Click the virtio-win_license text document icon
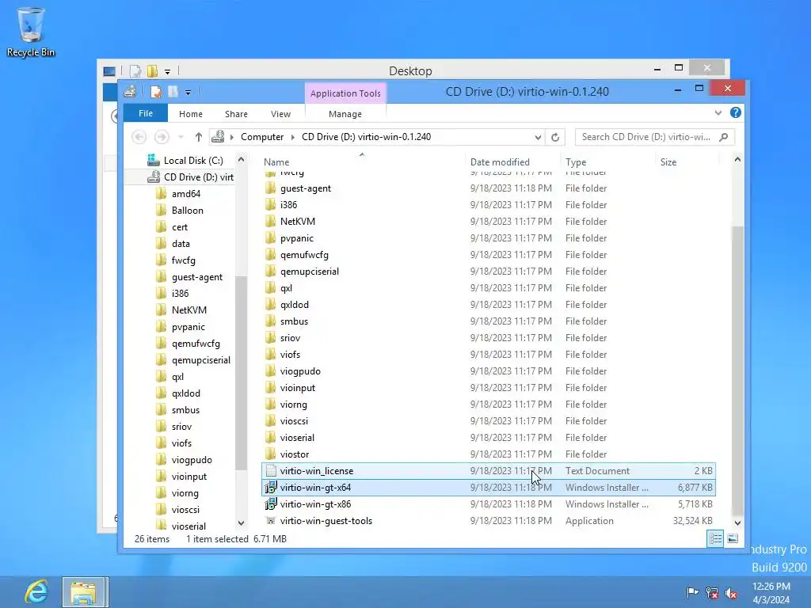The image size is (811, 608). pyautogui.click(x=271, y=470)
